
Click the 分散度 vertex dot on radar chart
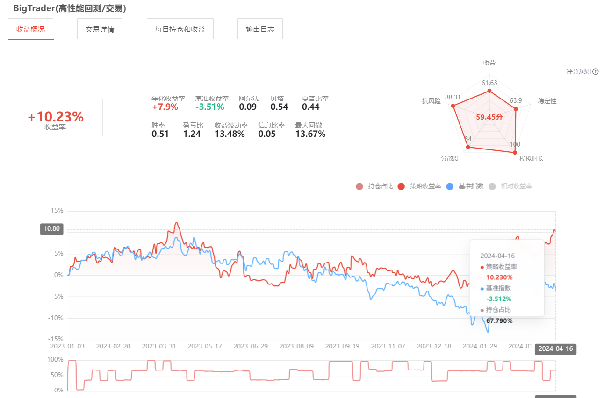tap(467, 148)
